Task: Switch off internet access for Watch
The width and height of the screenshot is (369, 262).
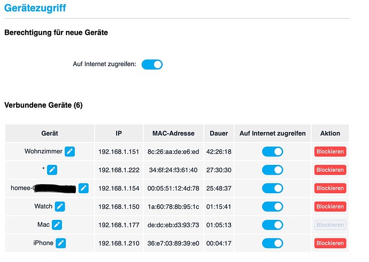Action: [x=273, y=207]
